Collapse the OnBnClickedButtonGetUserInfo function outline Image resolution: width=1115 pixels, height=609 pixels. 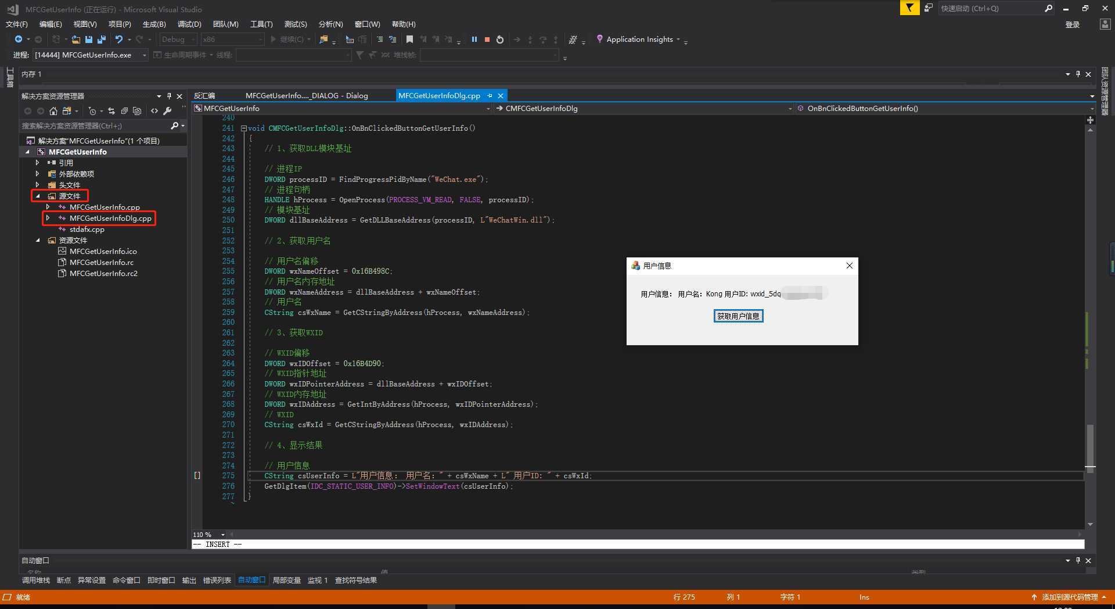244,128
